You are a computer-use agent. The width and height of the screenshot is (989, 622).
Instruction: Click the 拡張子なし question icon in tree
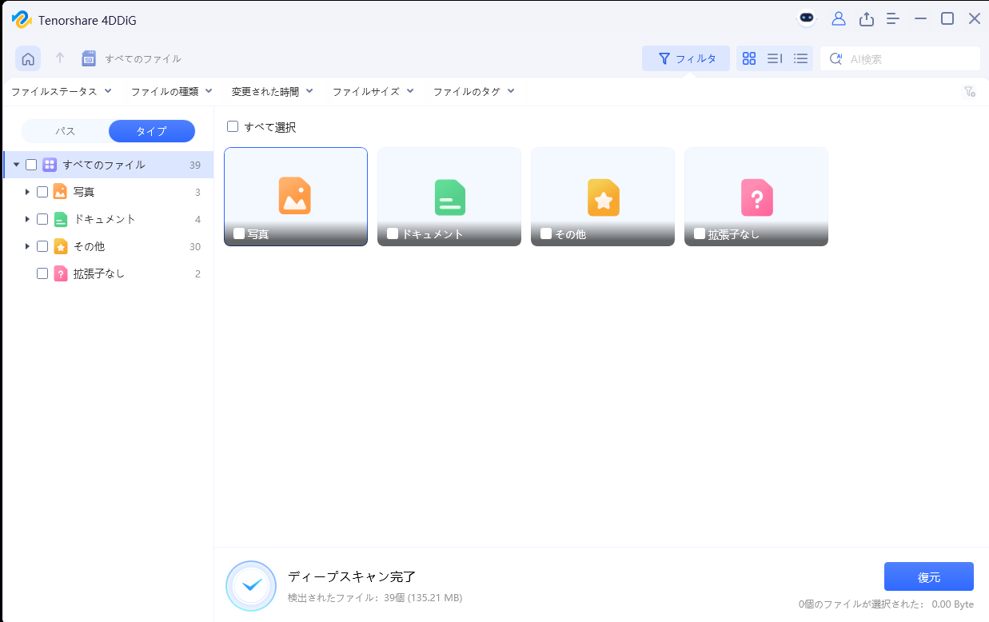tap(60, 273)
